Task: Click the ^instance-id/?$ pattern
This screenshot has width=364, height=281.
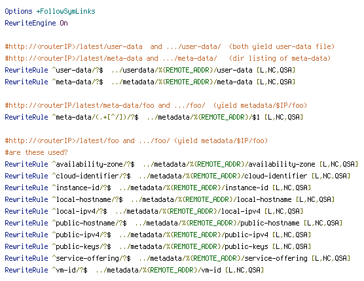Action: 81,188
